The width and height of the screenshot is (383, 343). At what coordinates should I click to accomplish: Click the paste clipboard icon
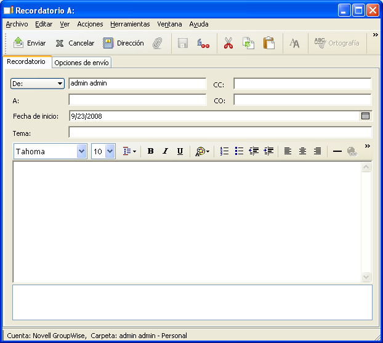pos(268,43)
